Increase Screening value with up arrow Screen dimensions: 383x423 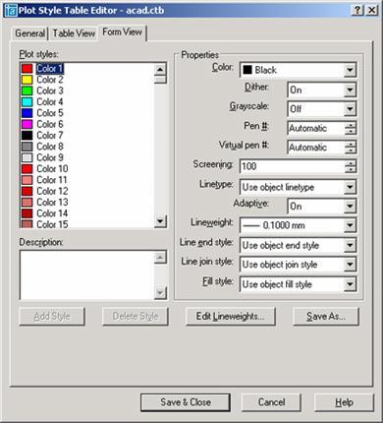[x=351, y=163]
